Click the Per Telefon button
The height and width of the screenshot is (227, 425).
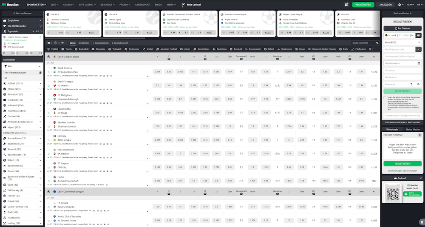pos(402,28)
